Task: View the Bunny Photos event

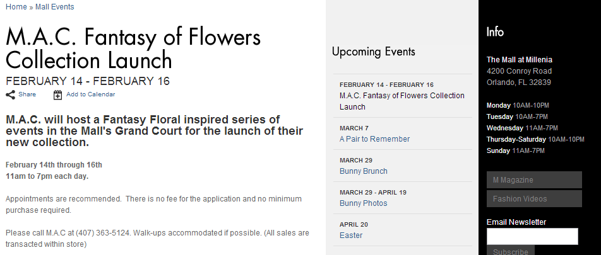Action: pyautogui.click(x=364, y=203)
